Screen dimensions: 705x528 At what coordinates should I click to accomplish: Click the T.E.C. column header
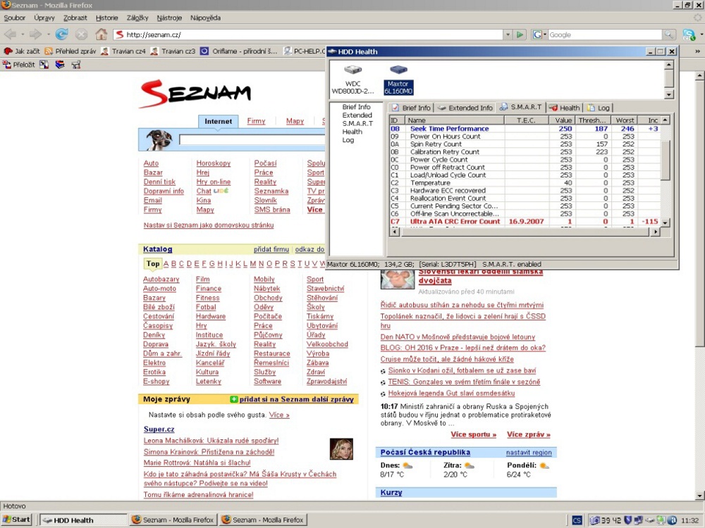point(526,120)
